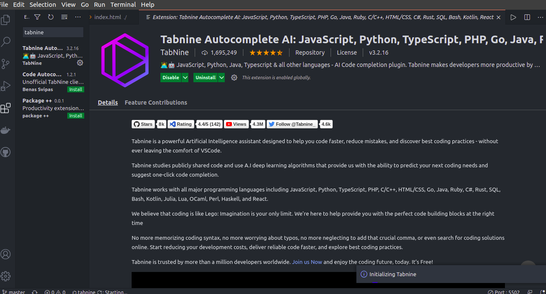This screenshot has width=546, height=294.
Task: Open Source Control from the activity bar
Action: (x=6, y=64)
